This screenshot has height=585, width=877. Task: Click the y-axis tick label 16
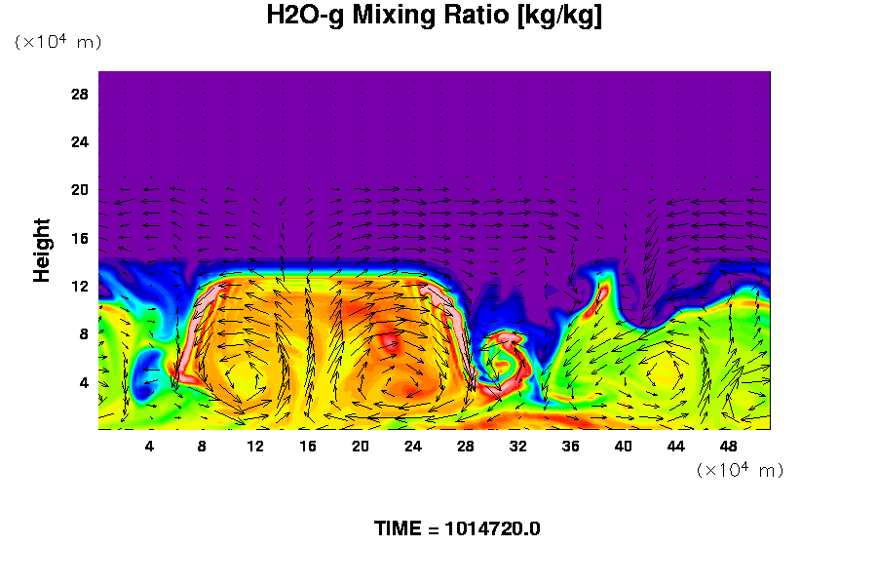(x=80, y=238)
